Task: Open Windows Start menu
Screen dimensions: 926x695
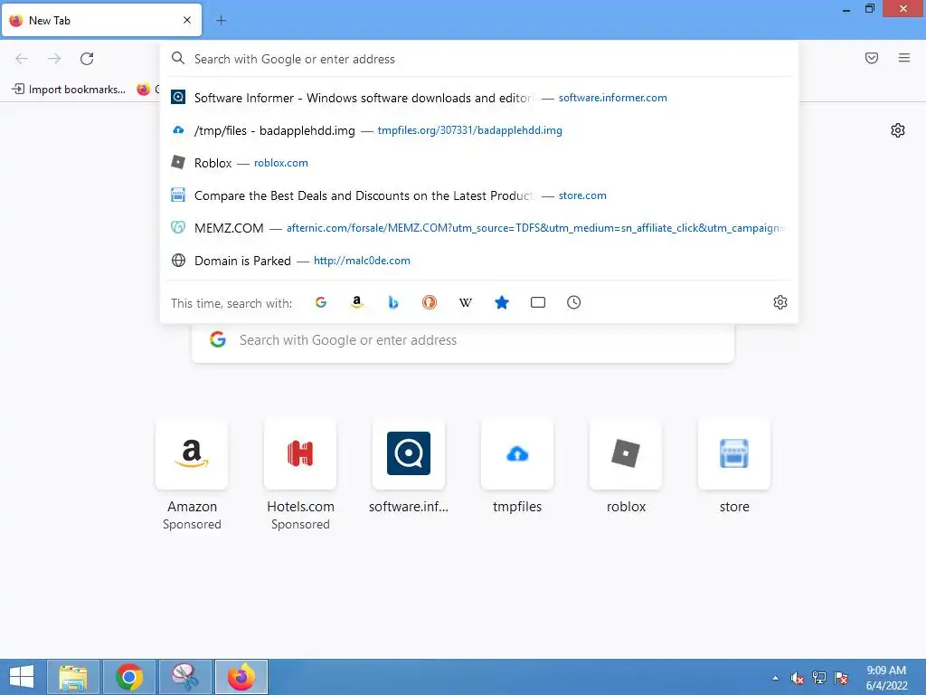Action: pos(22,677)
